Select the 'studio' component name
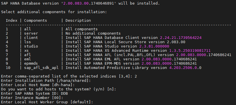 pos(31,46)
